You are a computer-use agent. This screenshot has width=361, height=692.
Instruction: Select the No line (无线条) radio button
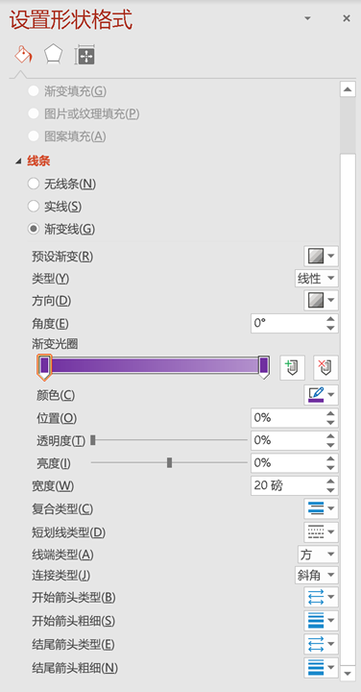coord(34,184)
